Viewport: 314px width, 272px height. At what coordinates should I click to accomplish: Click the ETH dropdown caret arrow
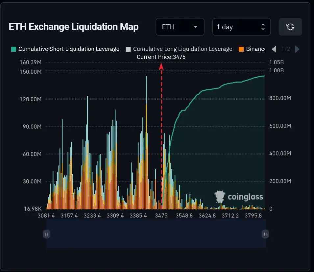[x=196, y=27]
